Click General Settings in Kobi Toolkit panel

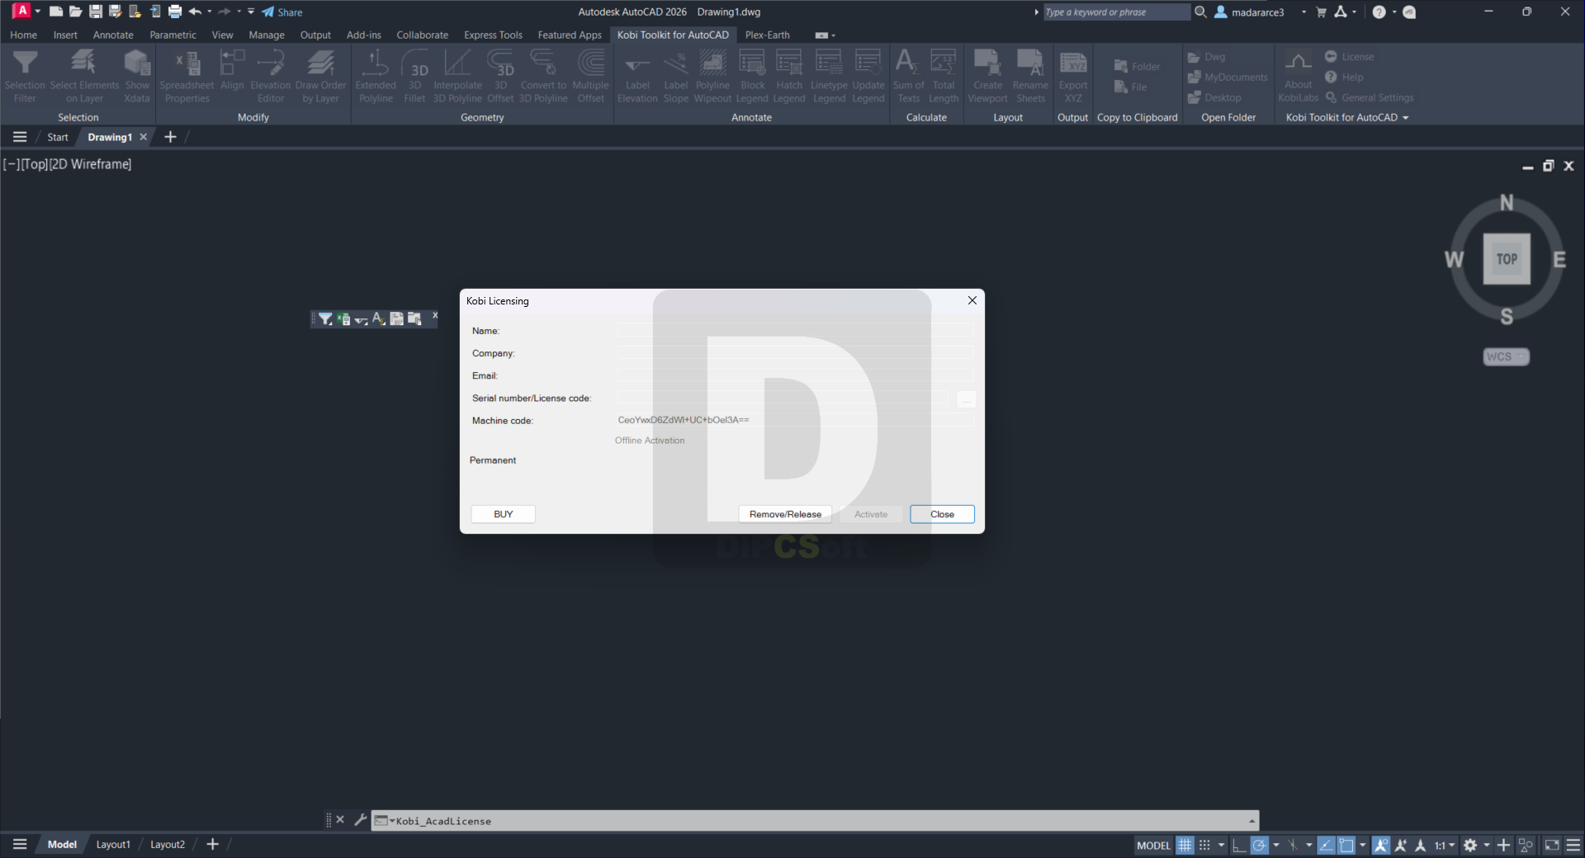click(1370, 97)
